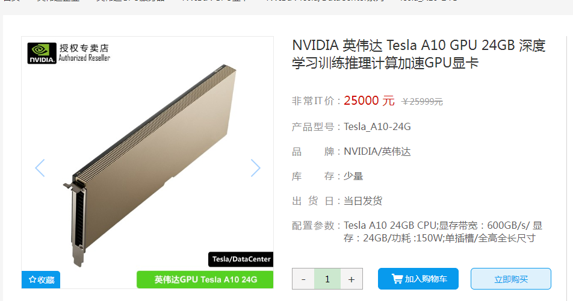Click the 当日发货 shipping date text
573x301 pixels.
pyautogui.click(x=363, y=201)
